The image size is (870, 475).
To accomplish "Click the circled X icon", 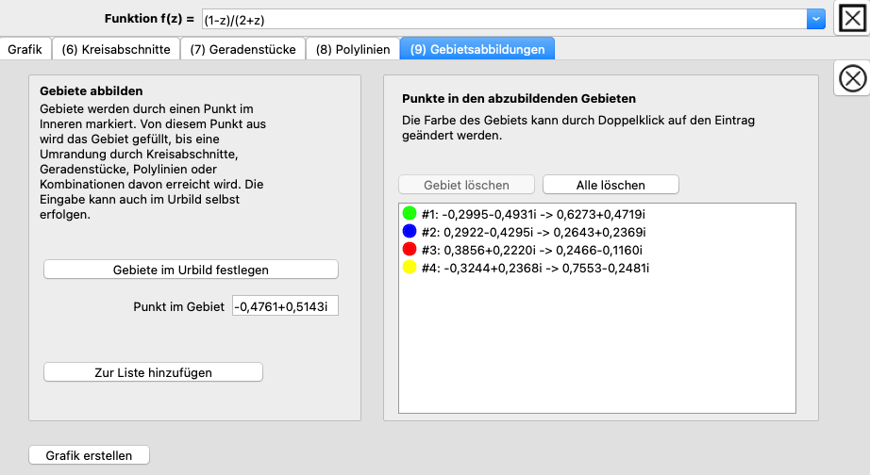I will click(x=852, y=78).
